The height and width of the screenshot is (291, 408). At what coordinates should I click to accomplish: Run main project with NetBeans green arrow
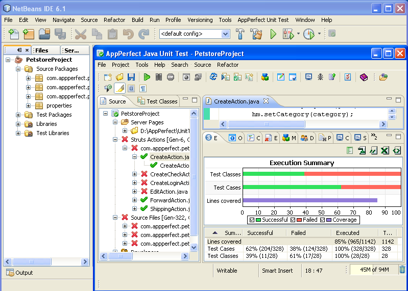point(273,34)
